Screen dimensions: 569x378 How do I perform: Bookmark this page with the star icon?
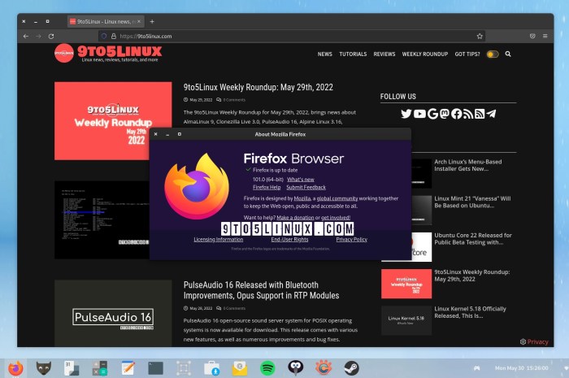(480, 37)
